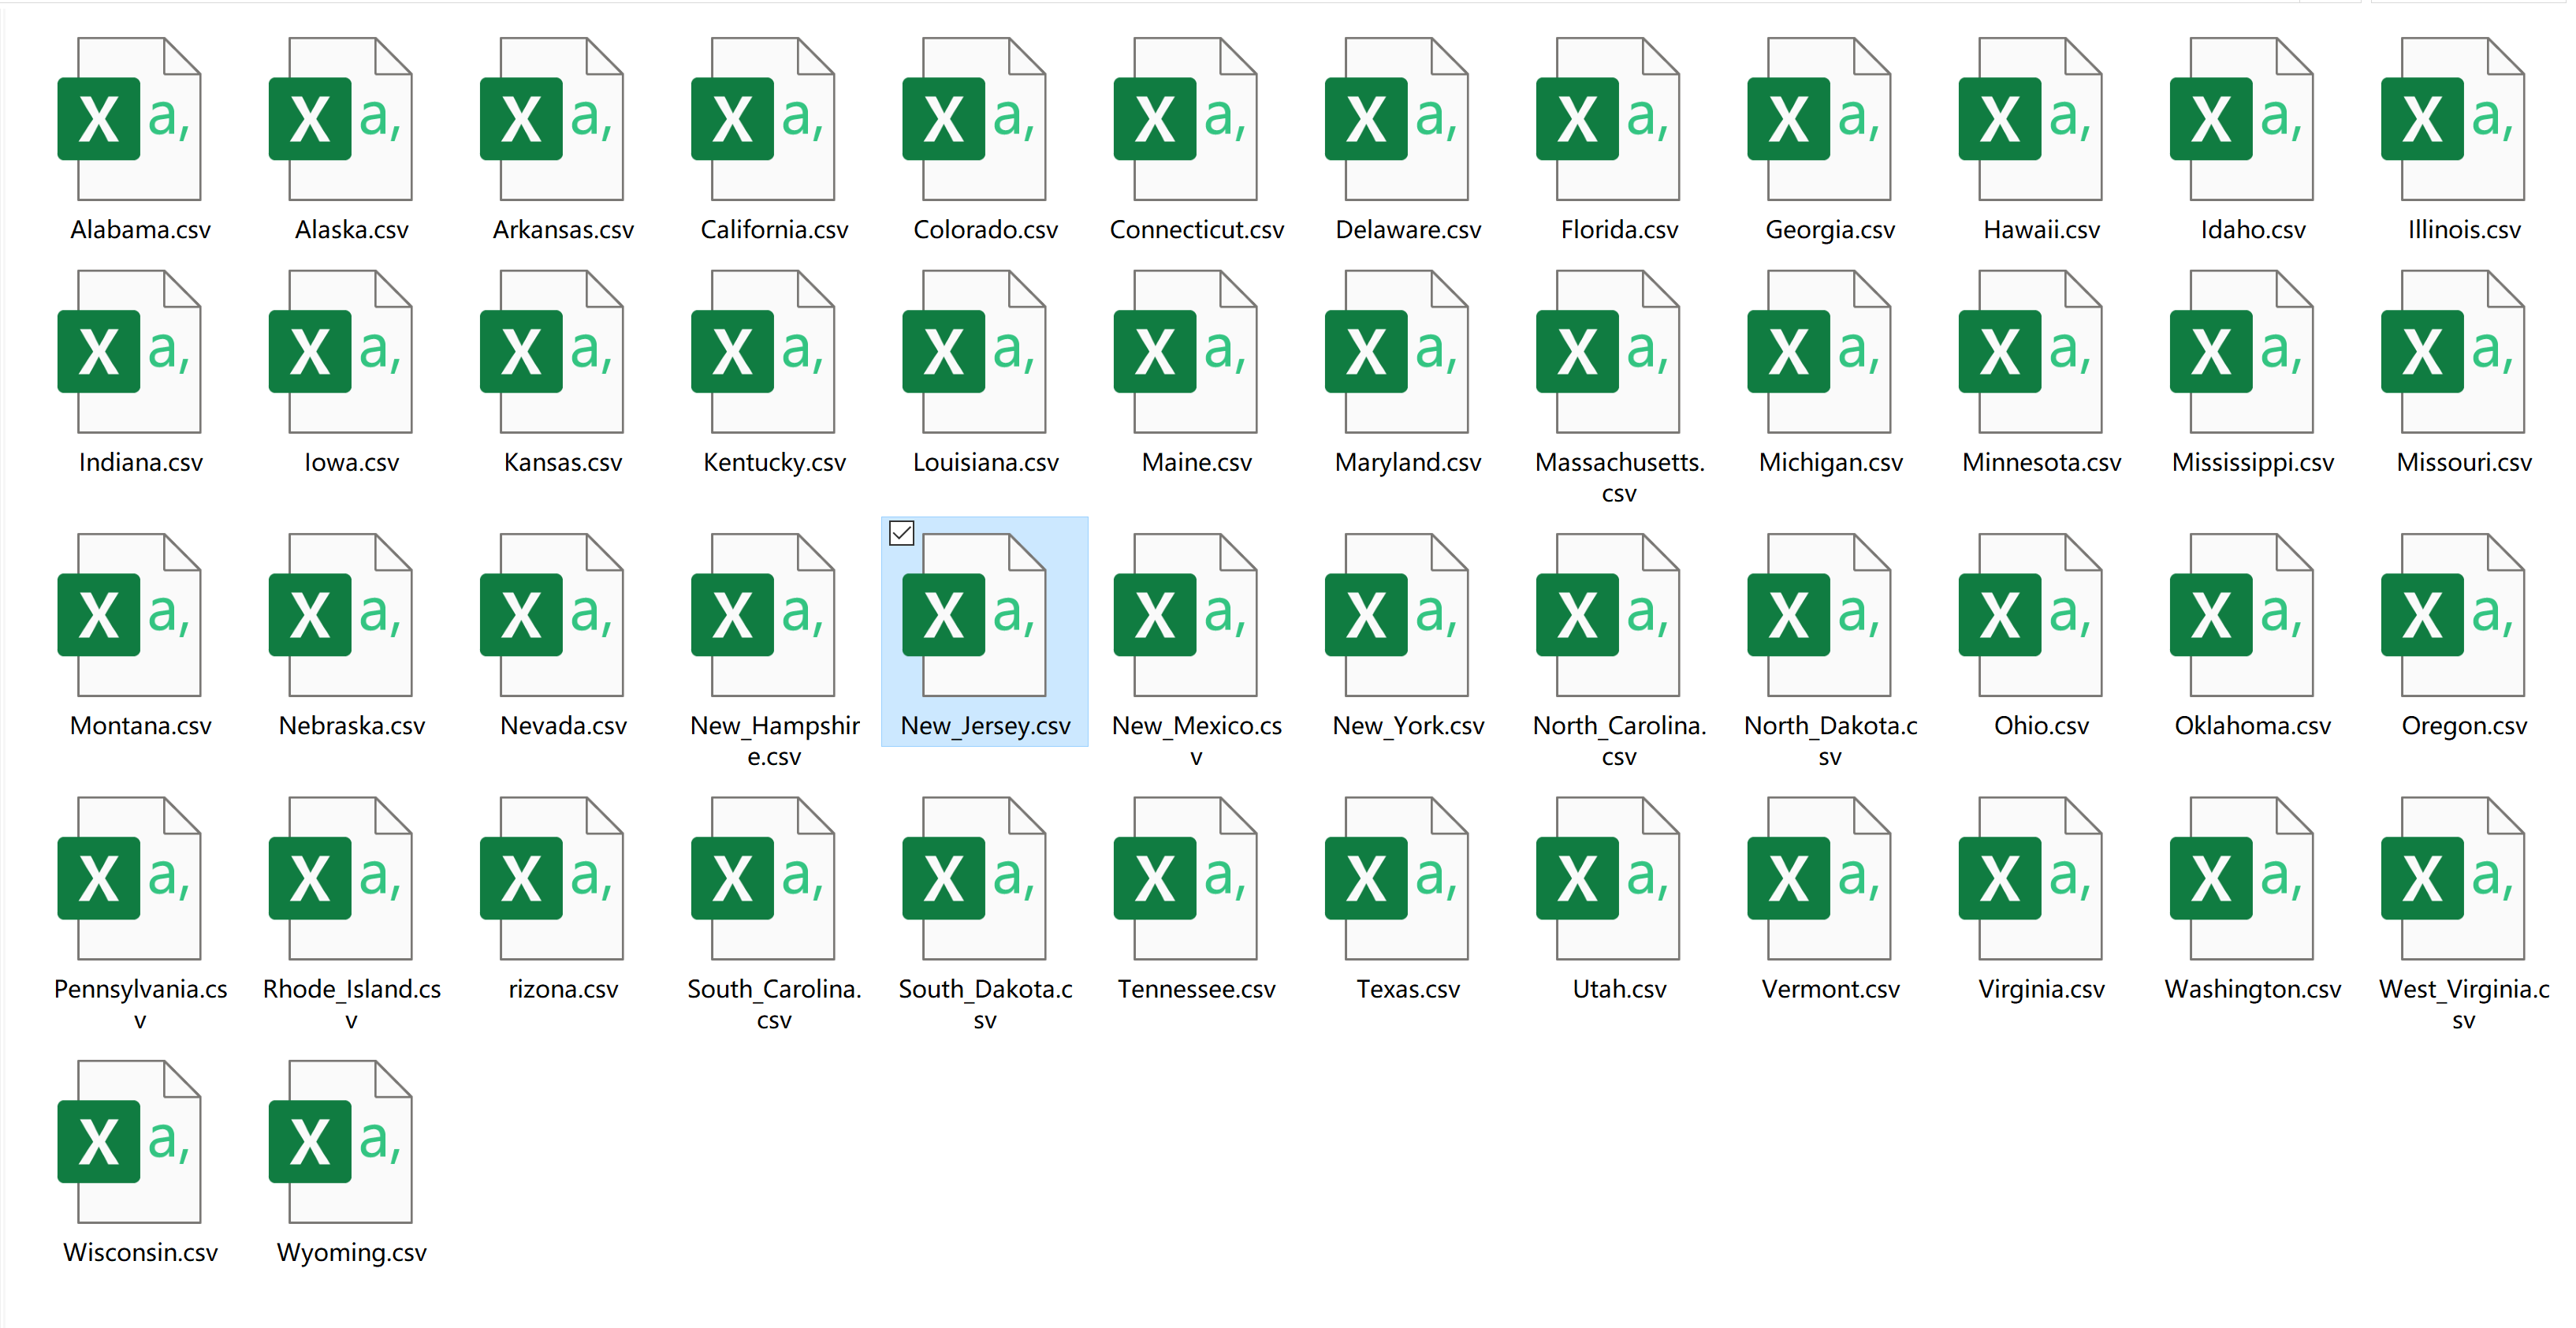Click the 'Hawaii.csv' file name text
The image size is (2576, 1328).
pos(2041,229)
